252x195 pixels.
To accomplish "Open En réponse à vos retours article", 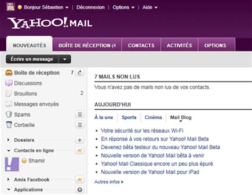I will [155, 139].
